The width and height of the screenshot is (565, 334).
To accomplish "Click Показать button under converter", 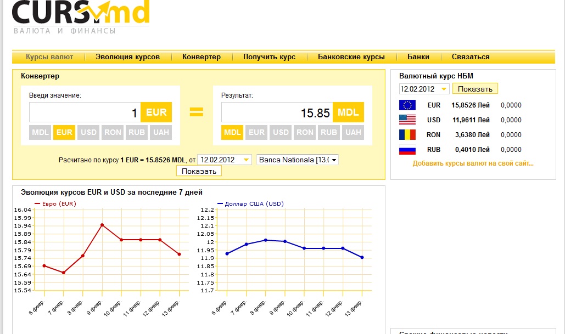I will [199, 171].
